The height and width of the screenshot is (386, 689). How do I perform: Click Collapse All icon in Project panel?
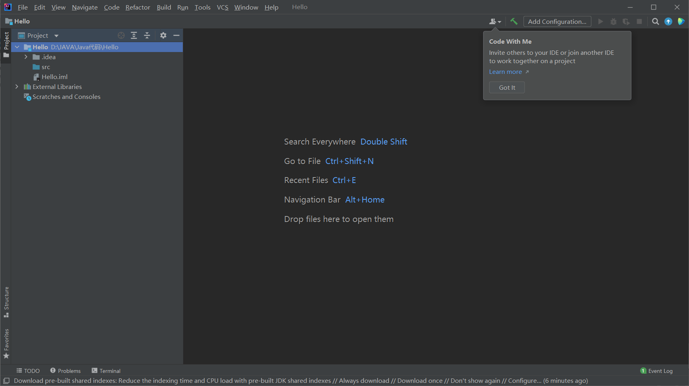click(x=147, y=35)
